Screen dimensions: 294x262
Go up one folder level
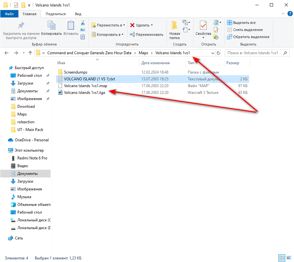[x=30, y=53]
